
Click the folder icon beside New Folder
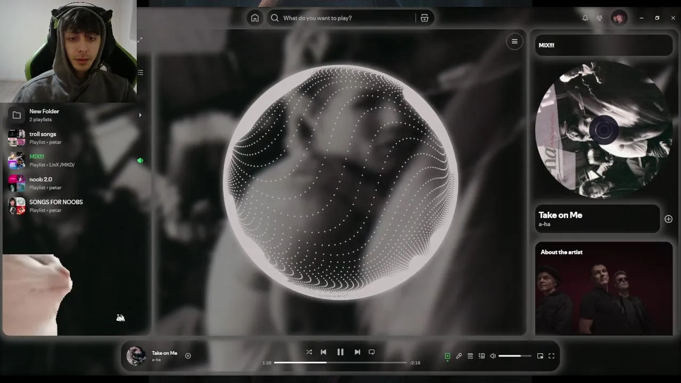16,115
